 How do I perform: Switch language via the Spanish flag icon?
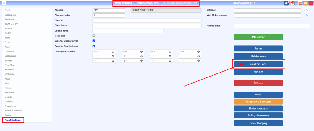(300, 3)
